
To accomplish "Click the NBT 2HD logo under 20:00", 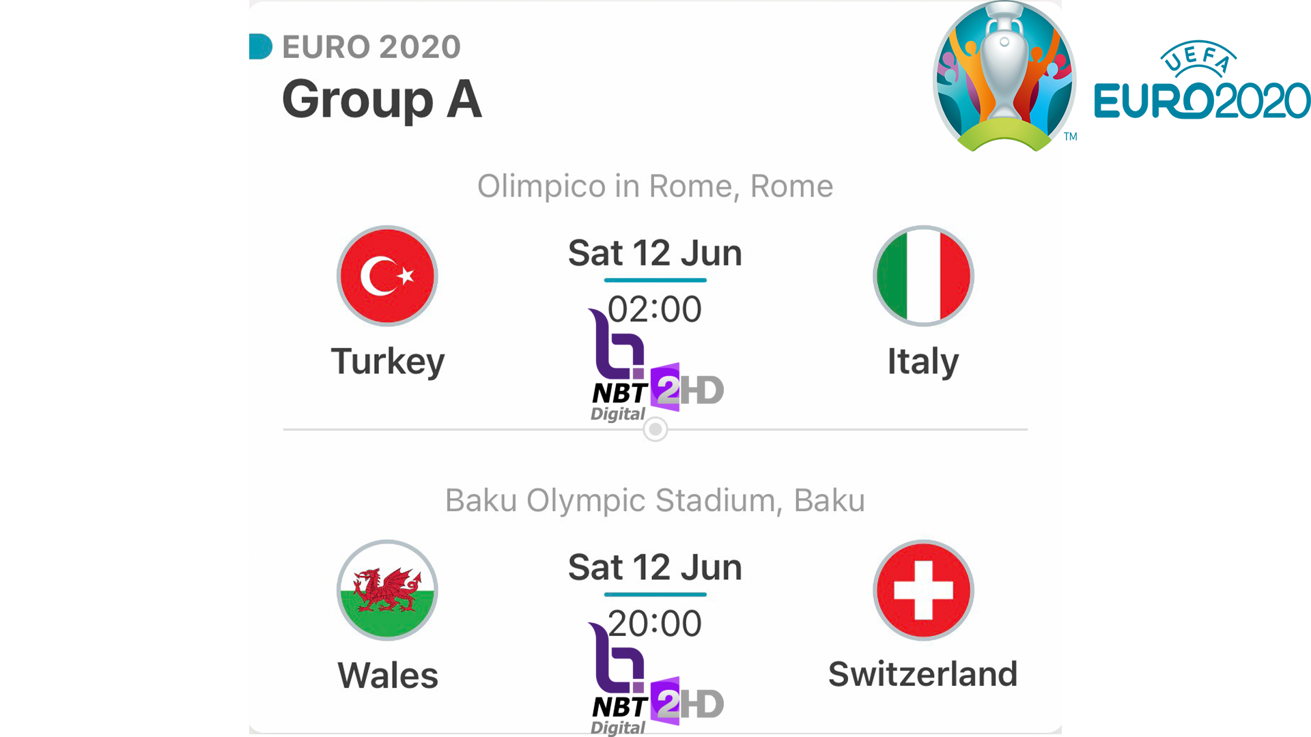I will (655, 680).
